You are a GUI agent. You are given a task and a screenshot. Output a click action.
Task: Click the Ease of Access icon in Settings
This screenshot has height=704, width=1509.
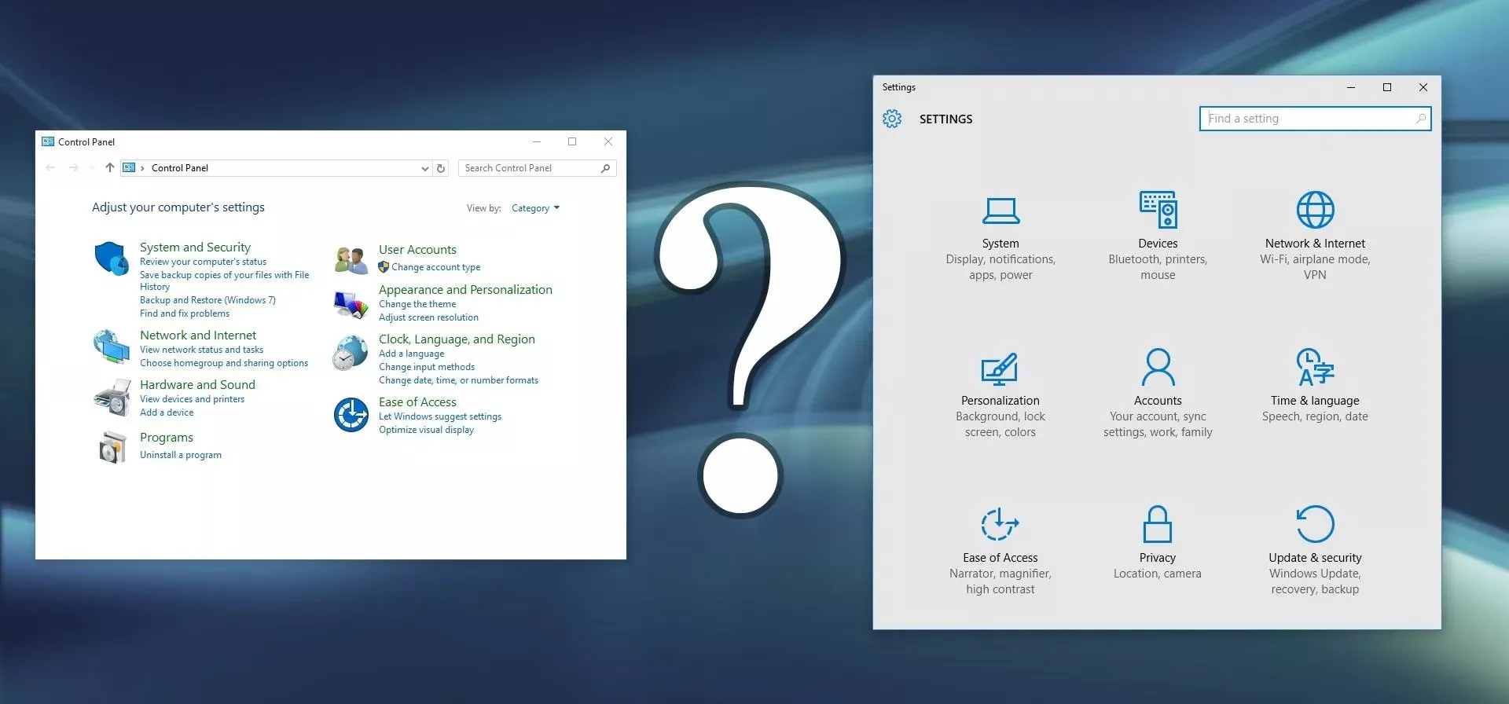tap(1000, 524)
